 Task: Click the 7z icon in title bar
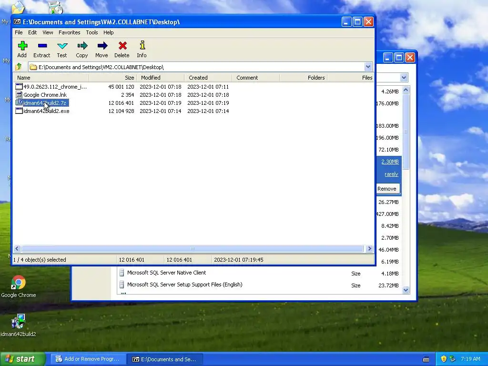pos(17,22)
